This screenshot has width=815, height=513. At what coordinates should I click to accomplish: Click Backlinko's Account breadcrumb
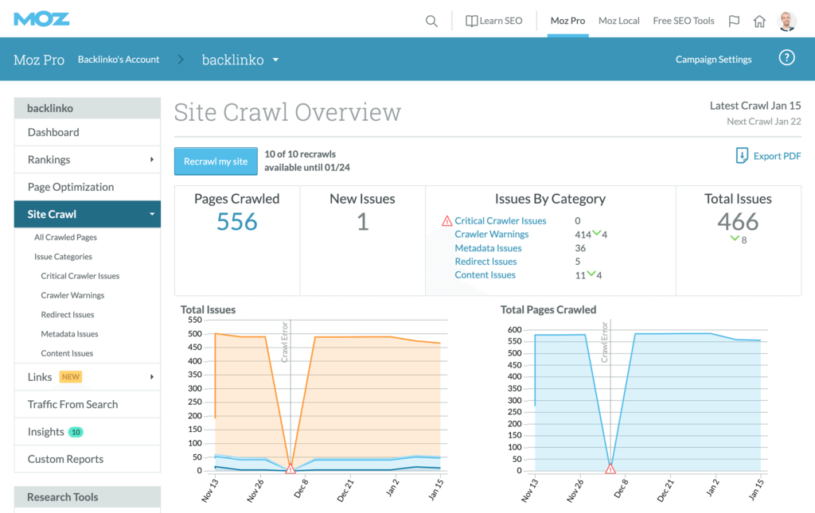(x=119, y=59)
